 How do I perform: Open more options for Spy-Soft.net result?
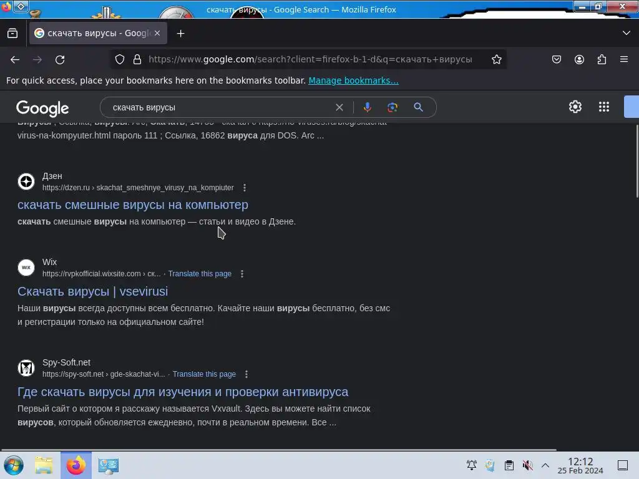[246, 374]
